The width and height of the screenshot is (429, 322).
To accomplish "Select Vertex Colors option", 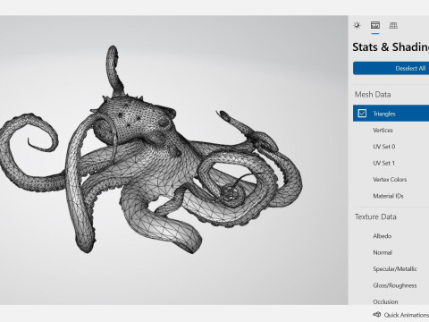I will 390,180.
